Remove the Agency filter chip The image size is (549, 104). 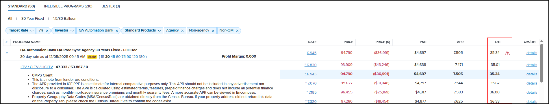tap(183, 31)
